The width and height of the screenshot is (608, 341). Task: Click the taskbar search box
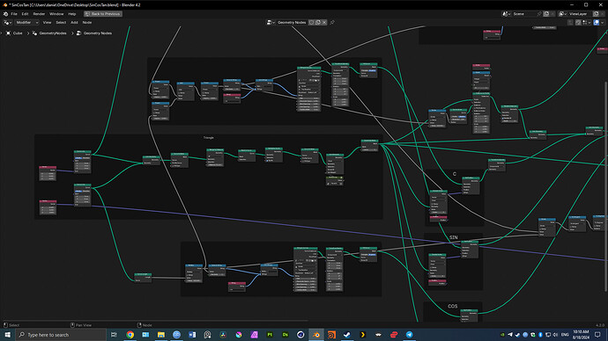pos(61,335)
